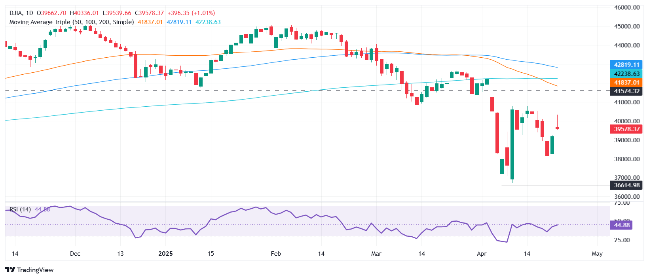Click the orange 50 MA value 41837.01 in legend
This screenshot has width=649, height=279.
(x=150, y=22)
